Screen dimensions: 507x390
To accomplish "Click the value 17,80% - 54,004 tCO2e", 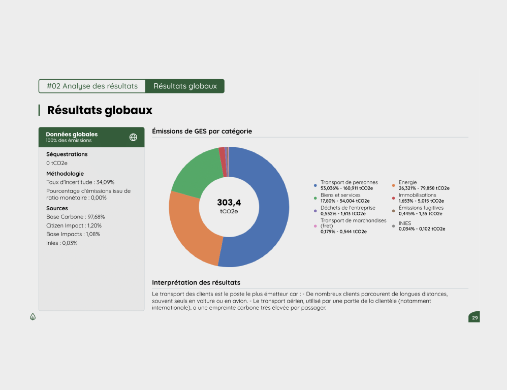I will coord(344,201).
